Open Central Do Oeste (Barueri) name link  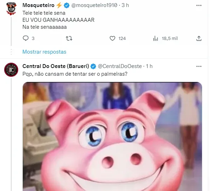click(56, 66)
